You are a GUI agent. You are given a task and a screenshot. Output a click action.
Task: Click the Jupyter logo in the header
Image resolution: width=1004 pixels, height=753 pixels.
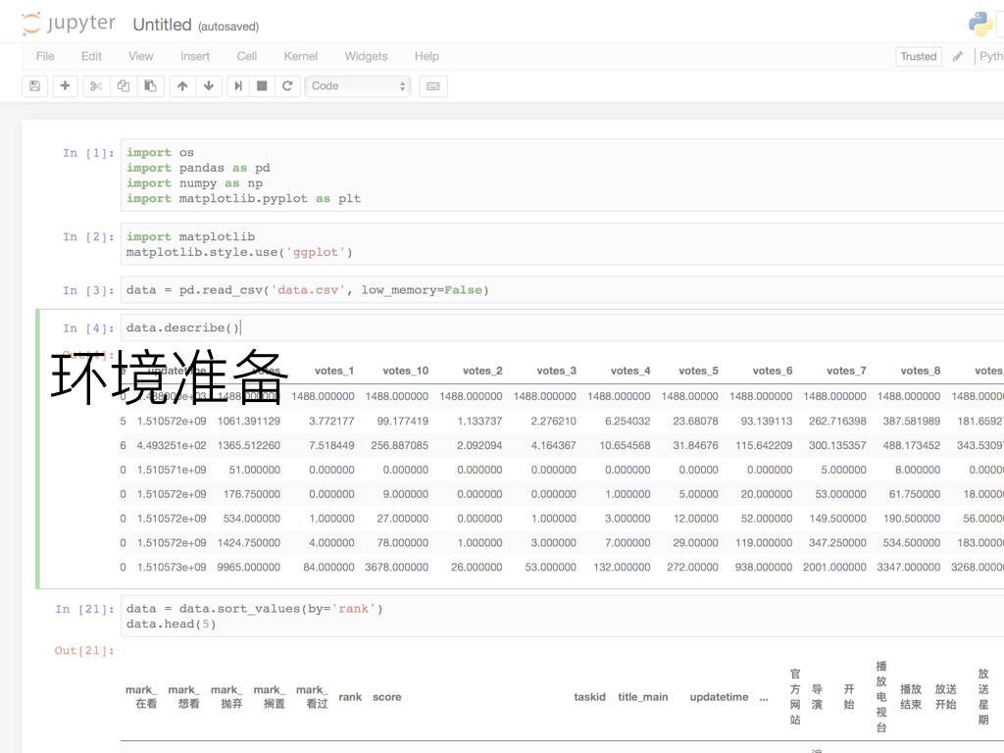coord(70,25)
